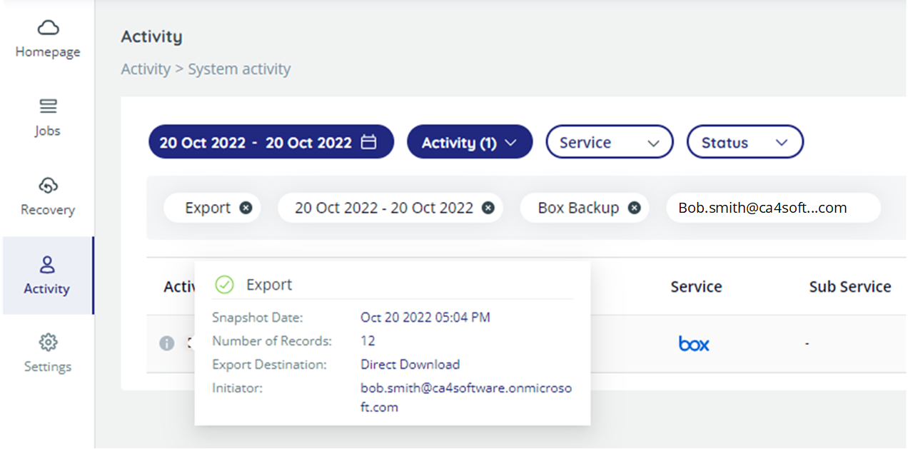The image size is (908, 449).
Task: Click the Export Destination label
Action: click(269, 365)
